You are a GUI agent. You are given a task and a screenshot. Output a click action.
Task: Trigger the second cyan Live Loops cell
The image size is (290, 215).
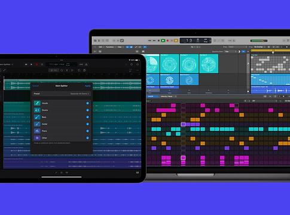(x=170, y=63)
